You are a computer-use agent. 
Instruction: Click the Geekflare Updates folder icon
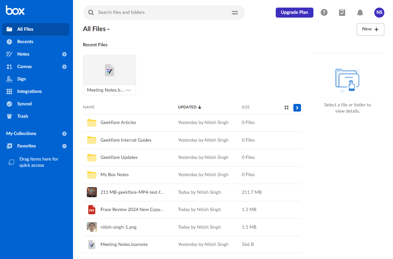(92, 158)
